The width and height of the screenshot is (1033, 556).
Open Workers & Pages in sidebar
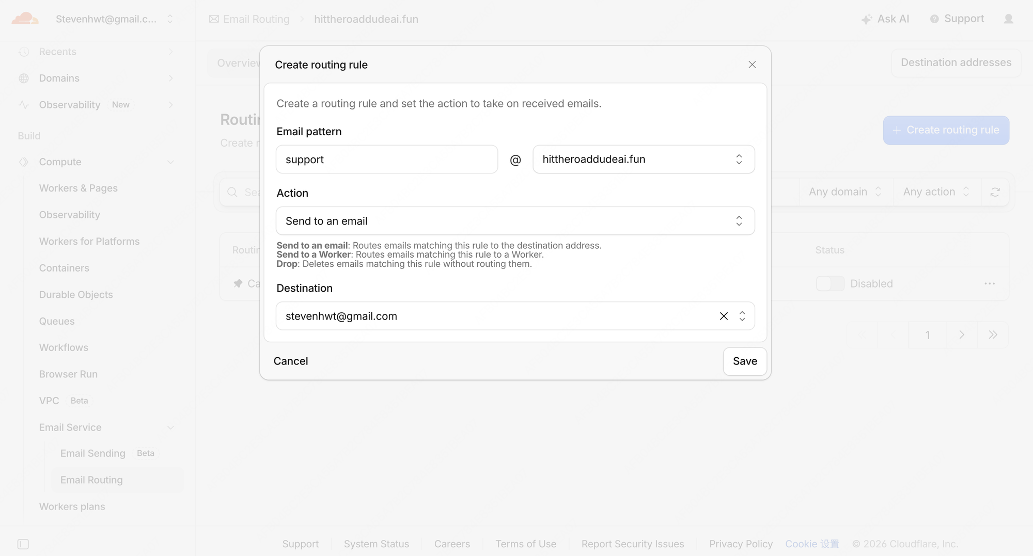79,188
